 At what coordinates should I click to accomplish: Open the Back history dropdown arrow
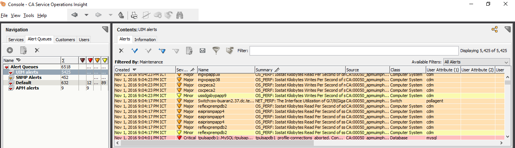tap(86, 15)
